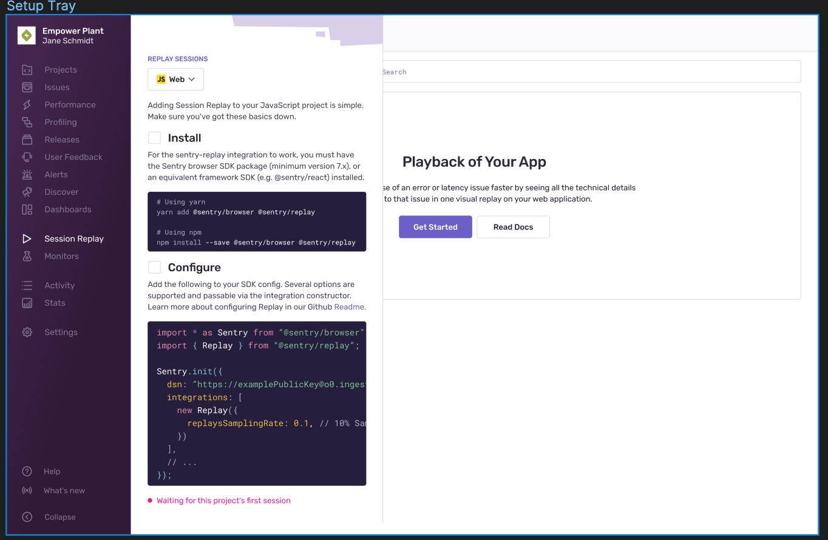Switch to the Session Replay section
828x540 pixels.
pos(74,238)
